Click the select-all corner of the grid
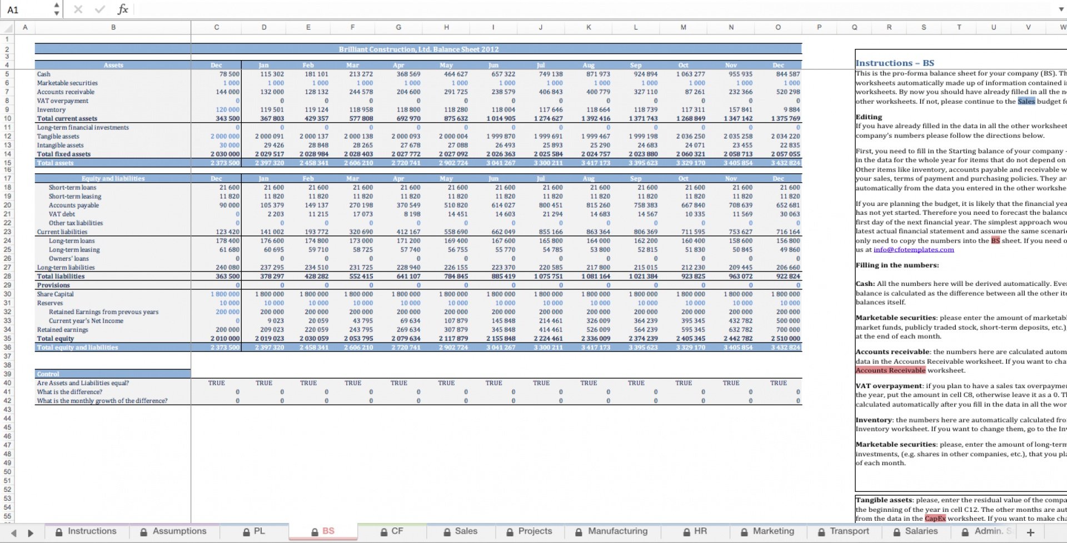1067x543 pixels. click(x=7, y=27)
